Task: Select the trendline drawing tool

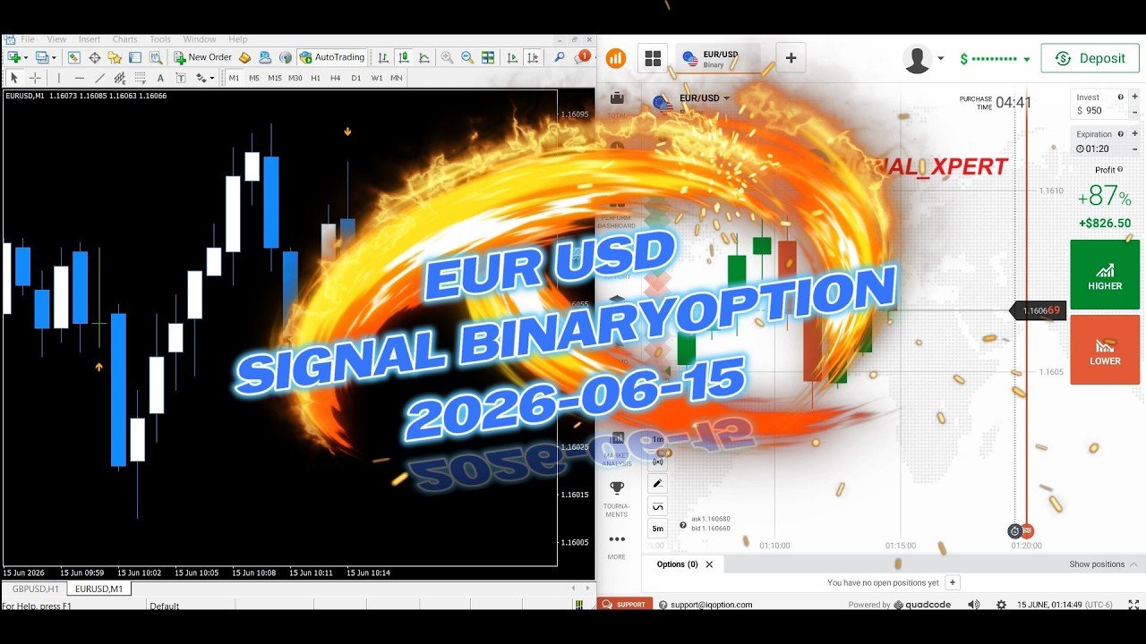Action: [x=100, y=78]
